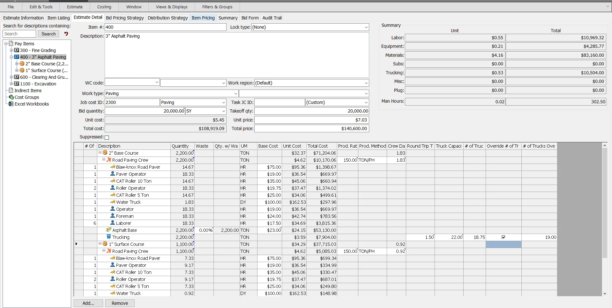Click the Cost Groups icon in tree

pyautogui.click(x=11, y=97)
